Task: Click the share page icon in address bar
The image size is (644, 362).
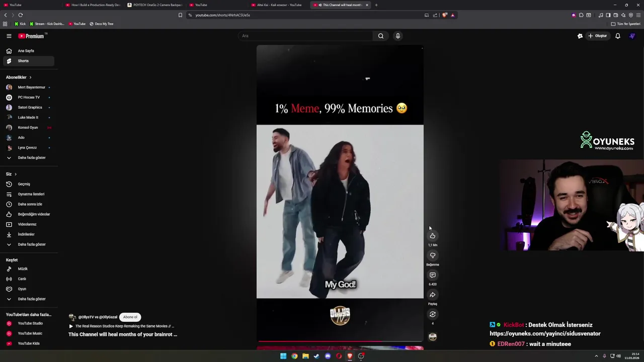Action: coord(435,15)
